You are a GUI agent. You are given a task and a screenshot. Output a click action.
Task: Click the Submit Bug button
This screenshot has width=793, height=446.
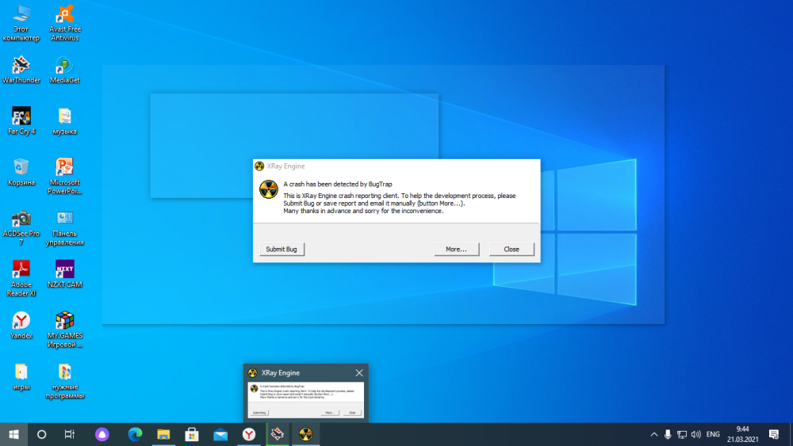pyautogui.click(x=282, y=249)
